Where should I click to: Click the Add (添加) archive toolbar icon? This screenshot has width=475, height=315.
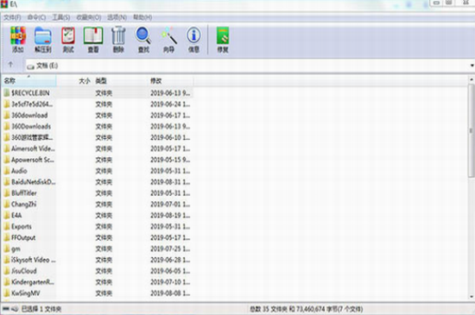(18, 35)
